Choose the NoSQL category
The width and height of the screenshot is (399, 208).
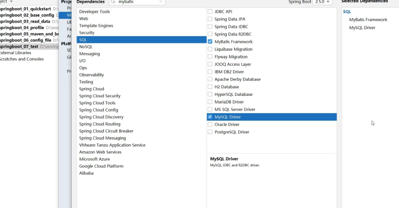click(x=86, y=47)
